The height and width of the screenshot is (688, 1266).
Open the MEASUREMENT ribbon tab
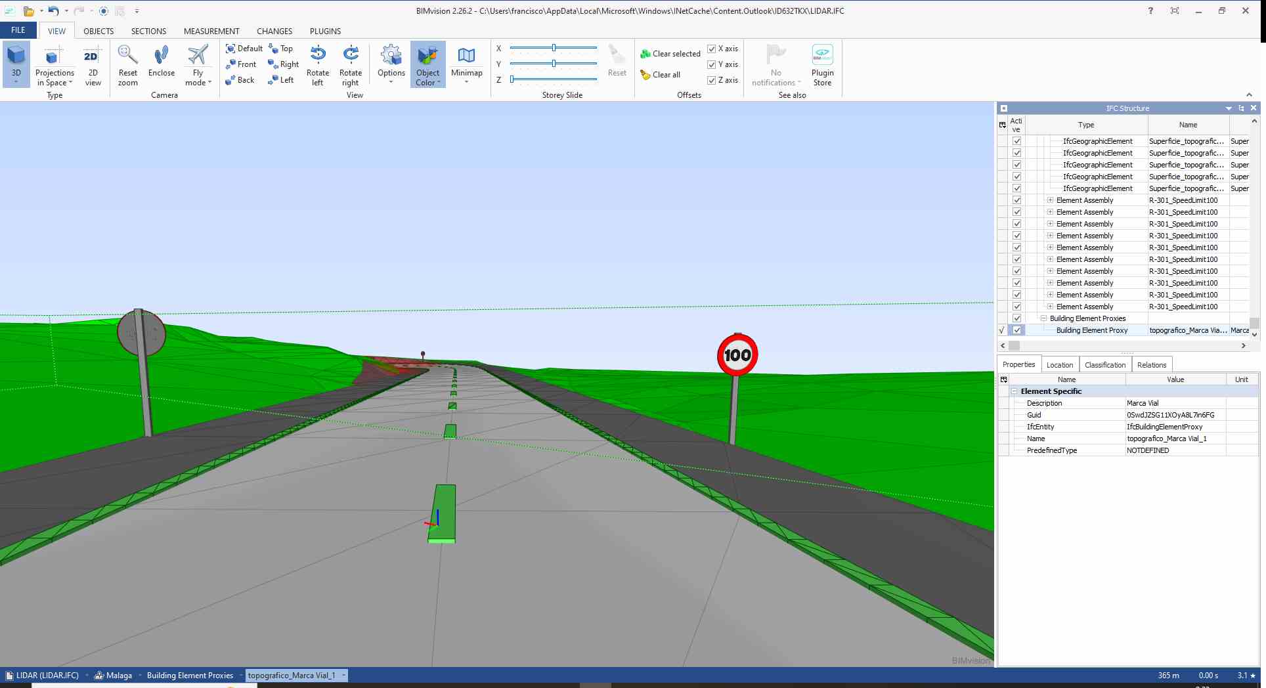(x=211, y=31)
